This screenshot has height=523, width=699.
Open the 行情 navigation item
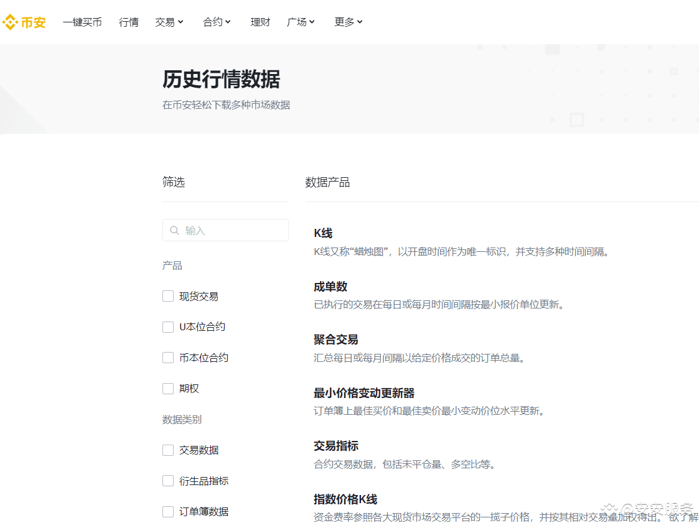(129, 22)
